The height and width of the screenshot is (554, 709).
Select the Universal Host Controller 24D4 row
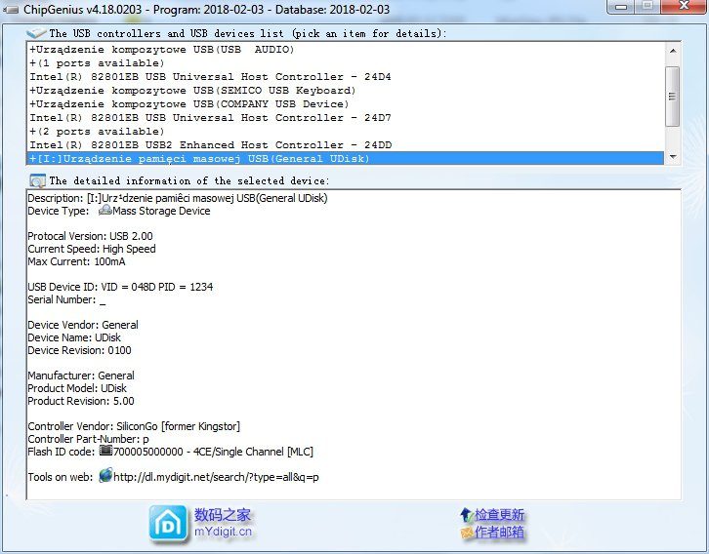click(345, 77)
